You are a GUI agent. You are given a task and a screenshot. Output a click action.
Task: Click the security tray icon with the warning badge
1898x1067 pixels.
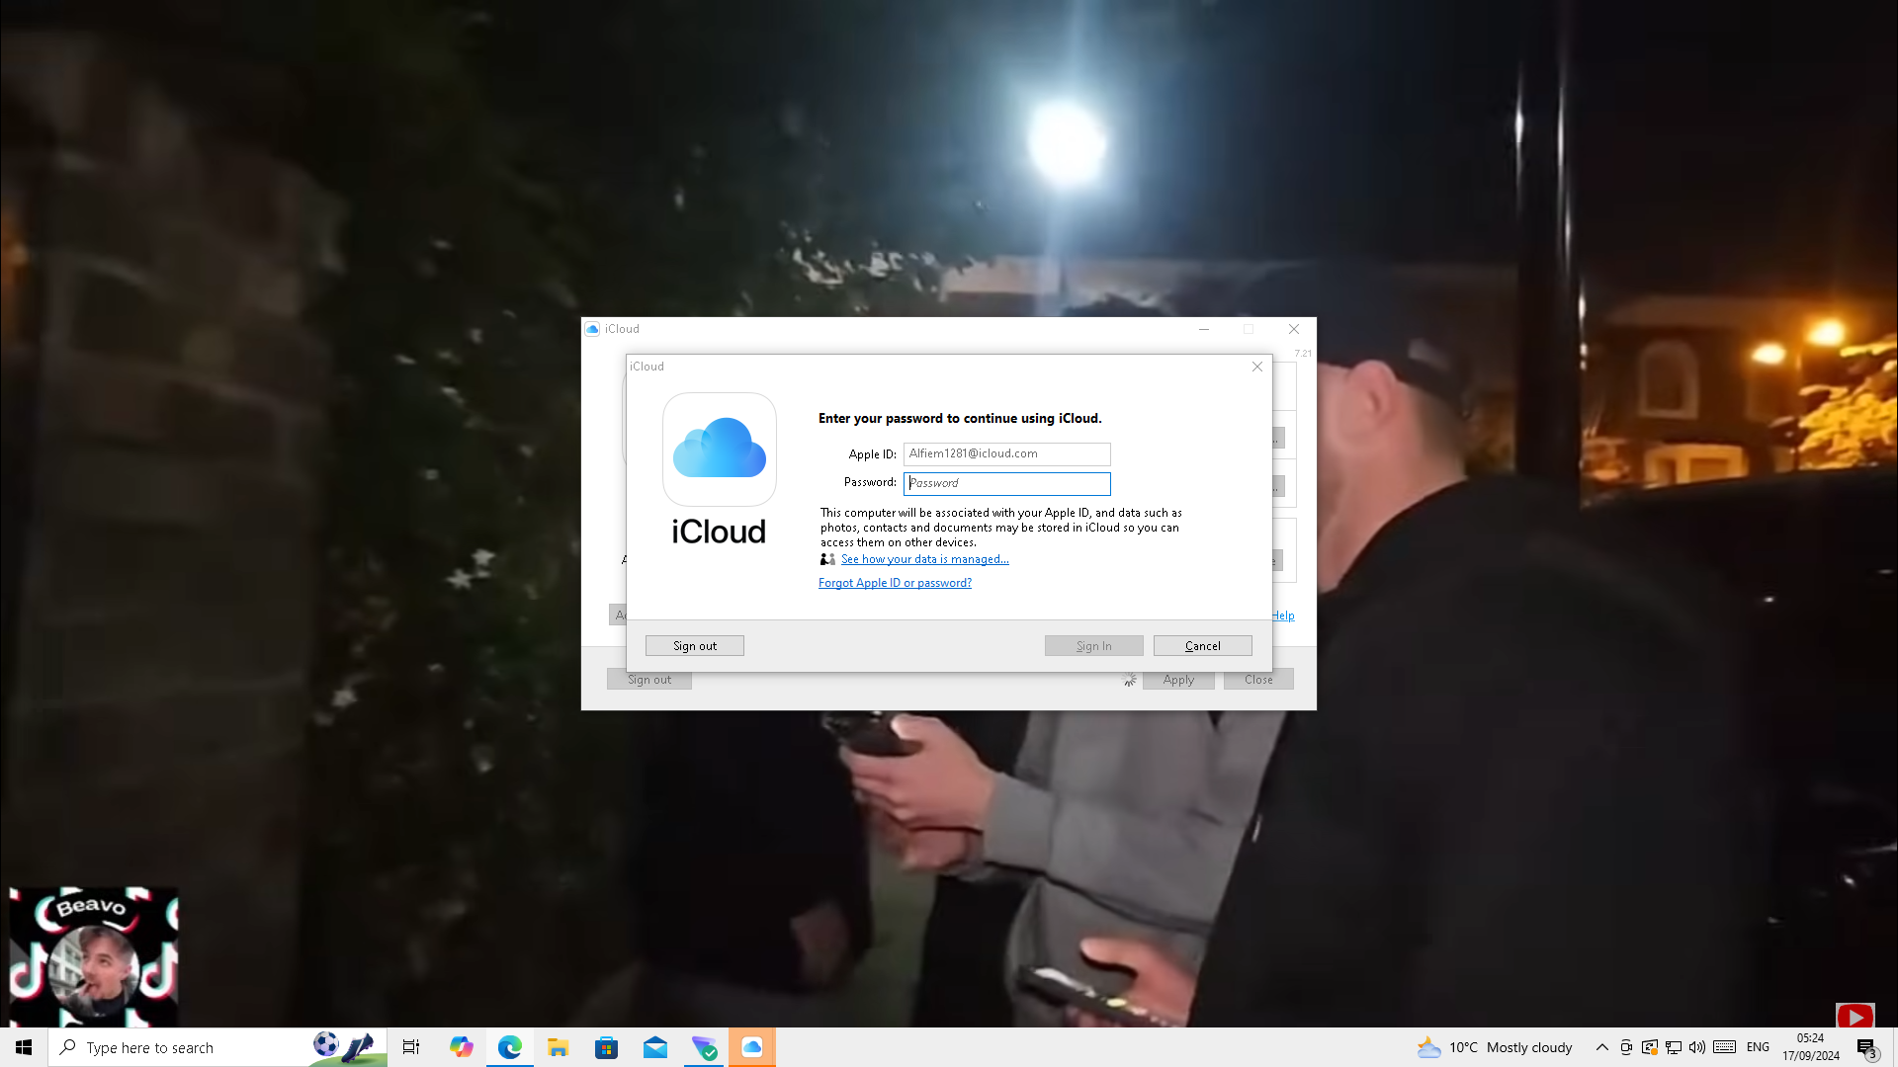[x=1650, y=1047]
